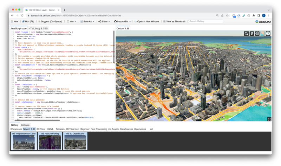Image resolution: width=281 pixels, height=166 pixels.
Task: Click Suggest (Ctrl-Space) button
Action: 50,21
